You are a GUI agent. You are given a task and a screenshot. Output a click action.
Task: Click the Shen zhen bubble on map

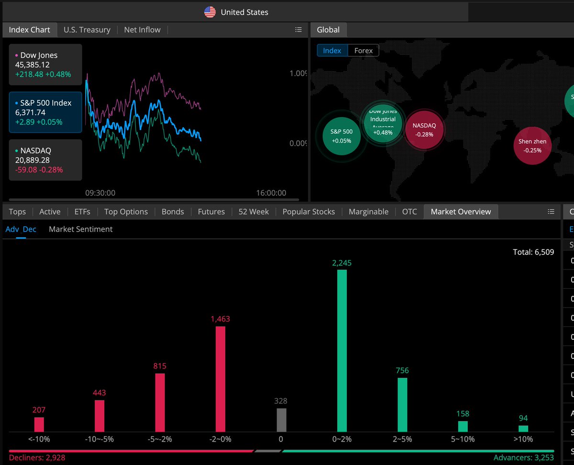tap(532, 146)
